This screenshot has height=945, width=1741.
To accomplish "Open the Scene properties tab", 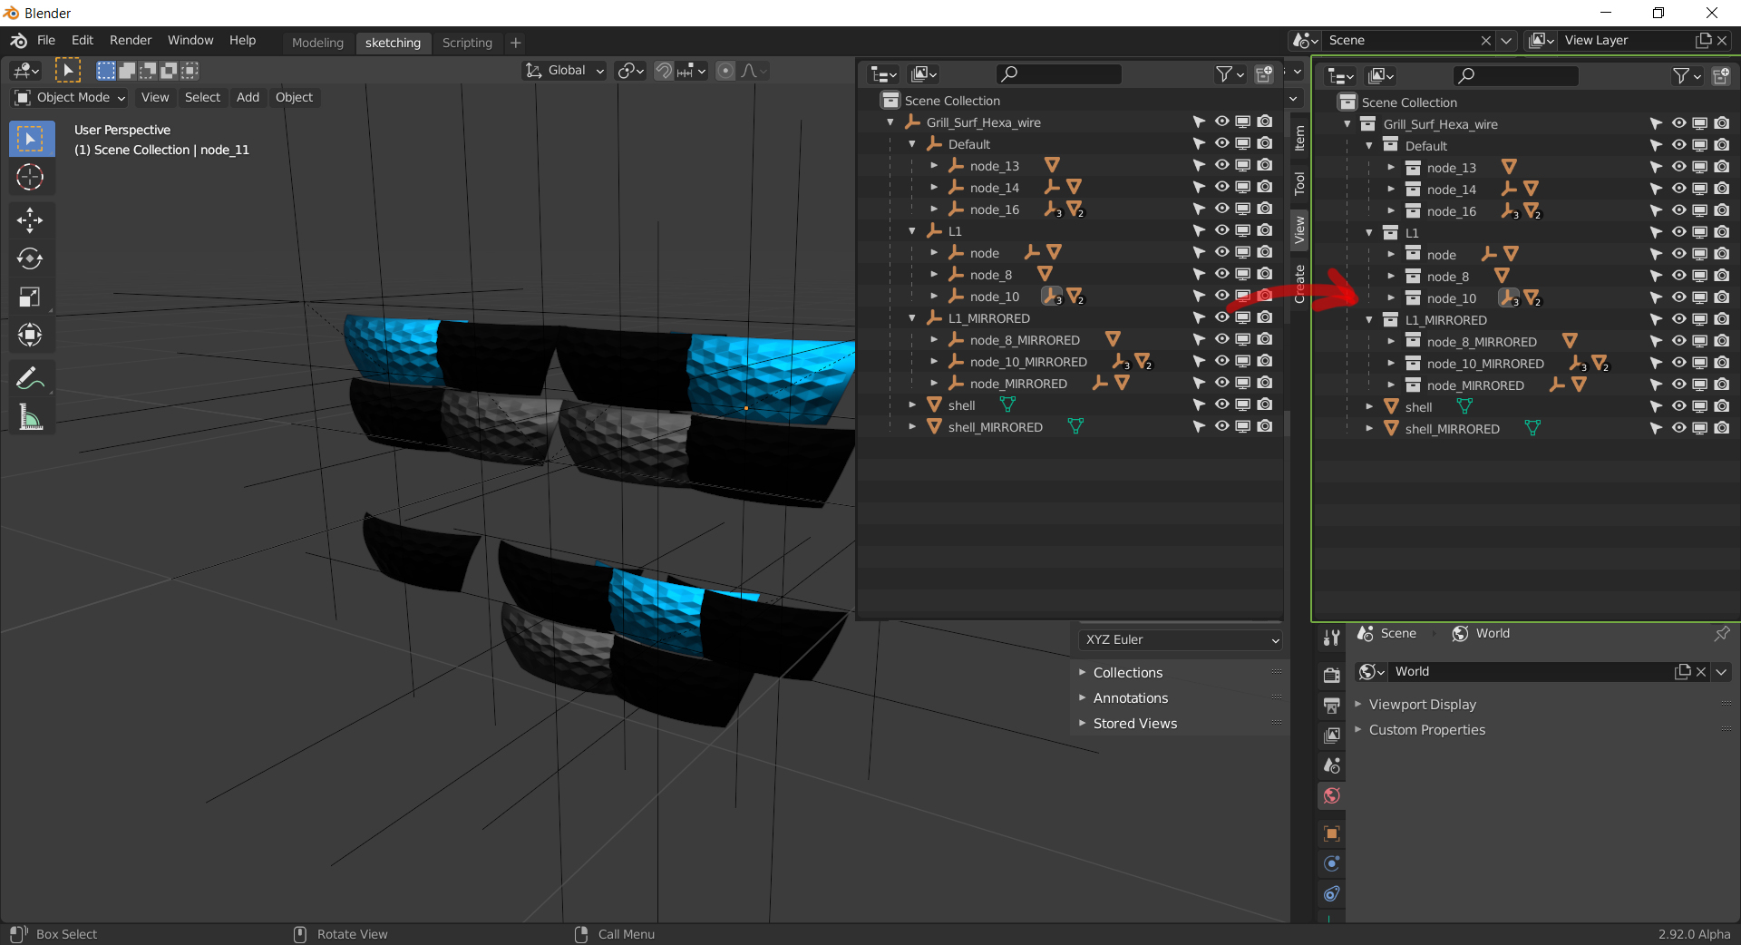I will point(1331,765).
